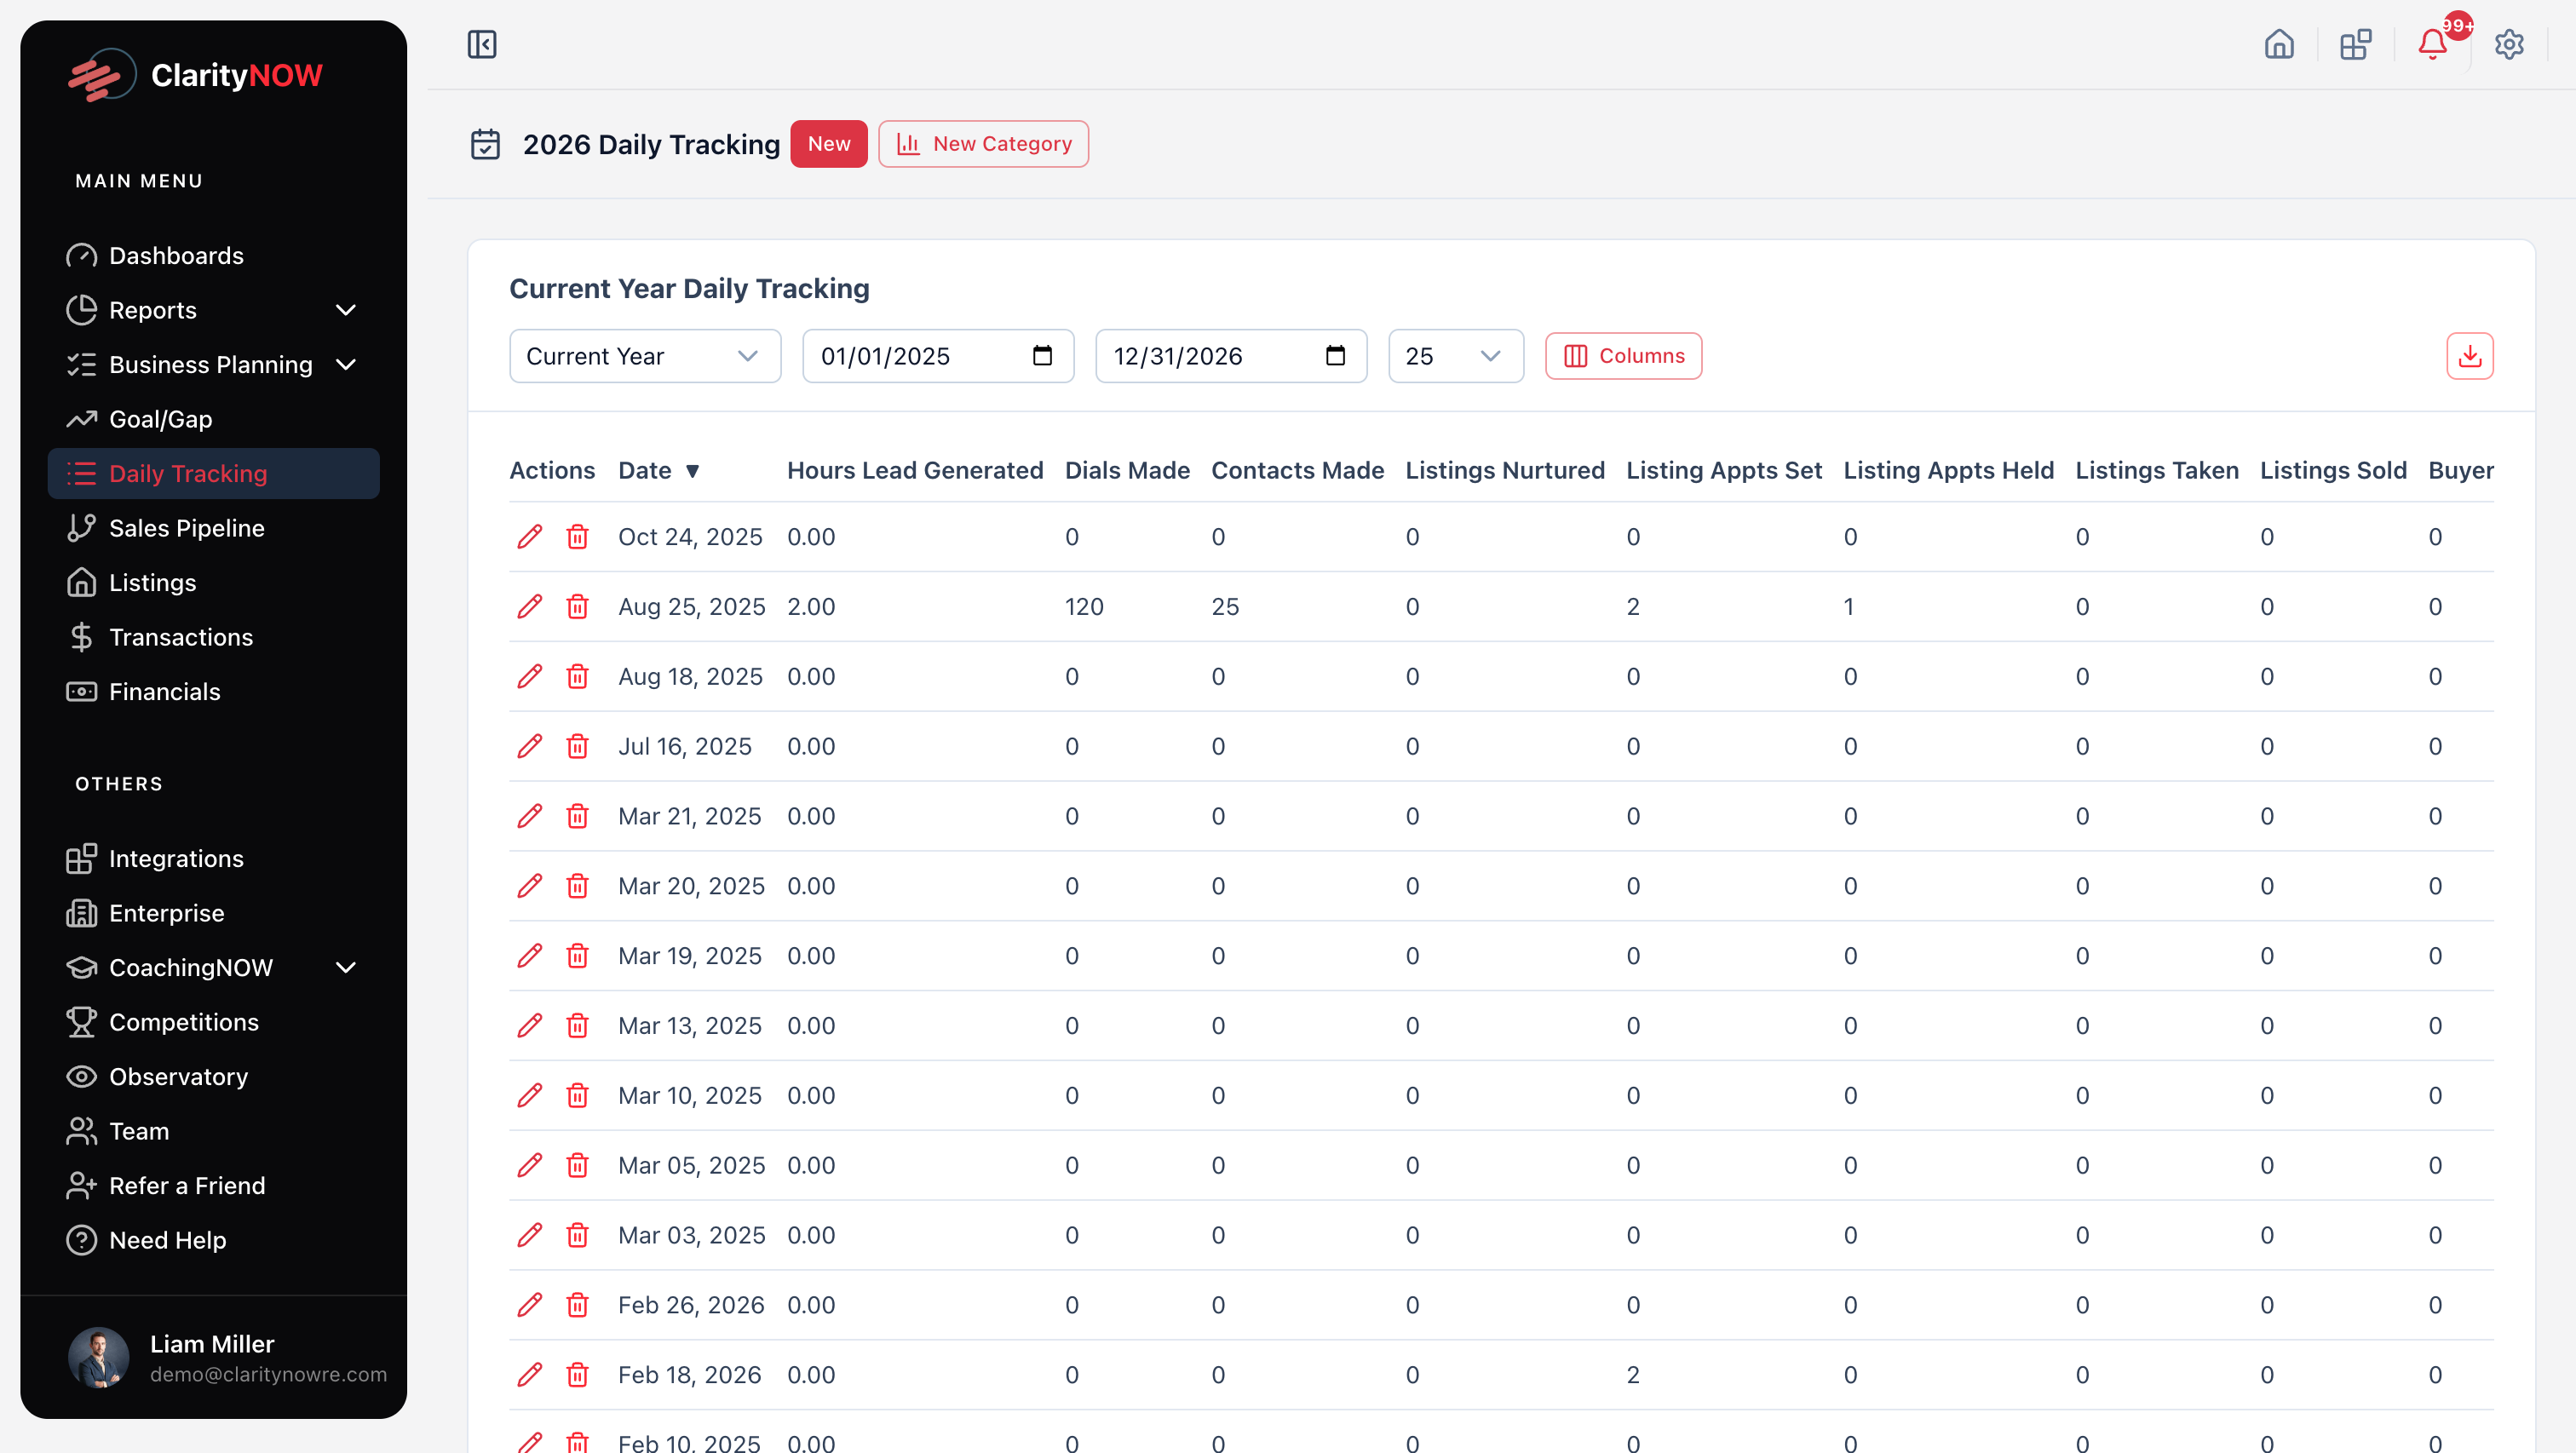2576x1453 pixels.
Task: Expand the Reports submenu
Action: [345, 310]
